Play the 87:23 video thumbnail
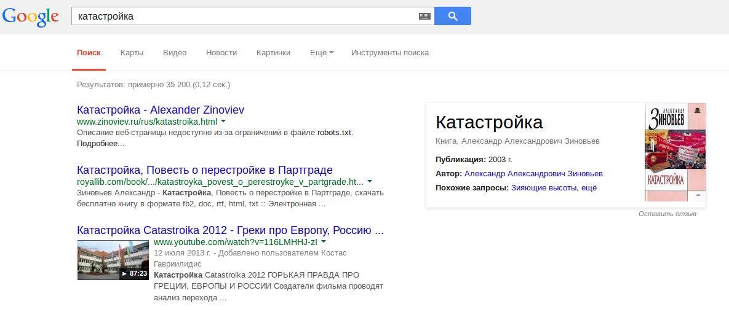 point(113,260)
